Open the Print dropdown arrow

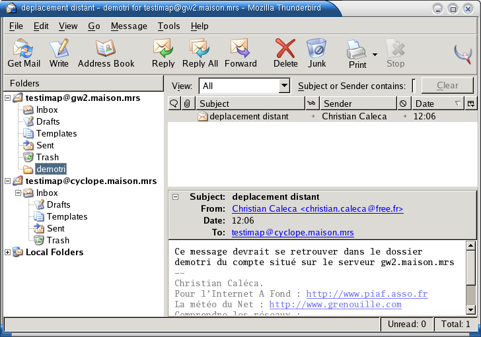(x=375, y=55)
